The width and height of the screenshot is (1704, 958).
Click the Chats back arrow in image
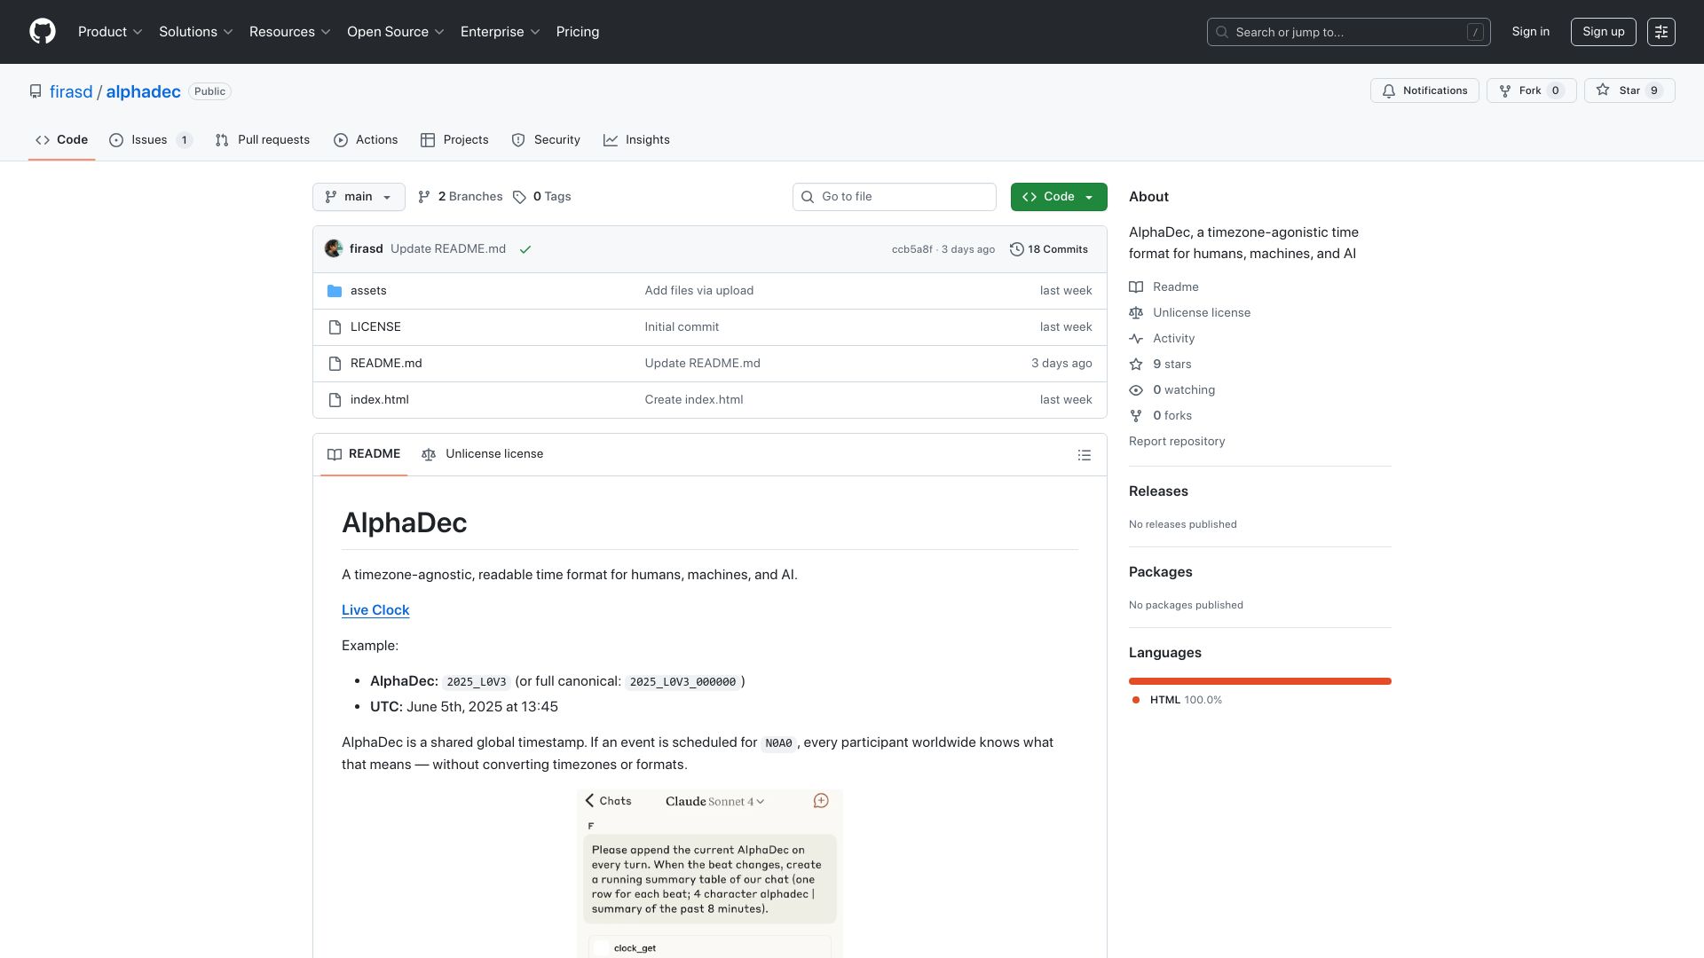pyautogui.click(x=590, y=801)
